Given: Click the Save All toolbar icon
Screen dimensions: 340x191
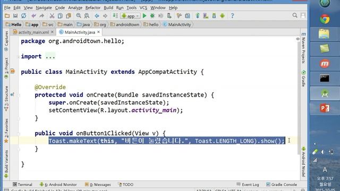Looking at the screenshot, I should click(15, 16).
